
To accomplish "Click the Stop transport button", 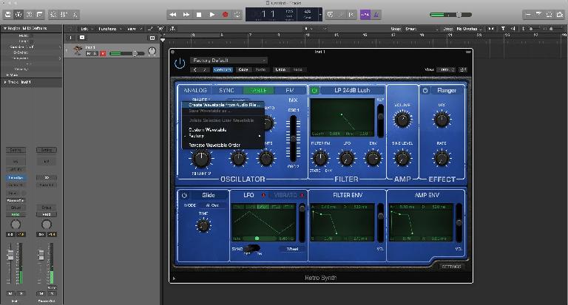I will coord(199,15).
